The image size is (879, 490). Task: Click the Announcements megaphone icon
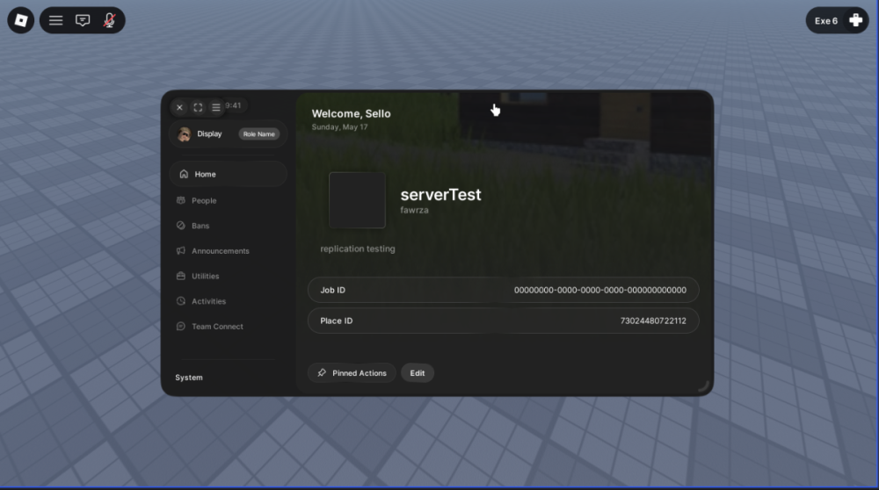click(180, 251)
